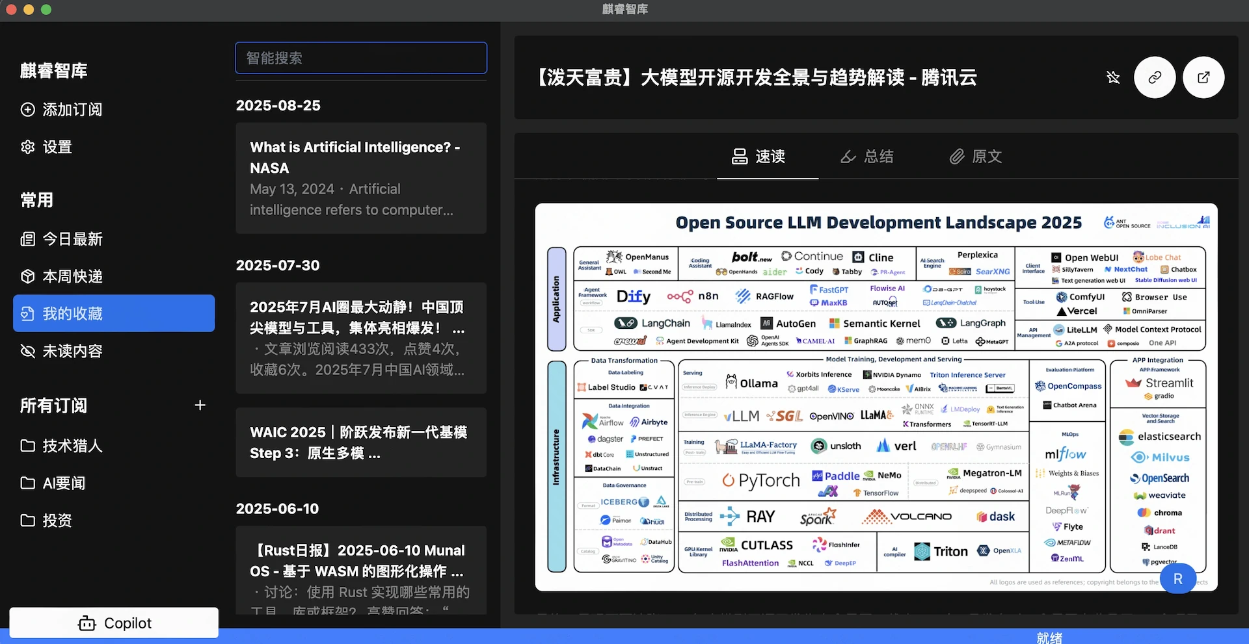
Task: Click the 常用 section heading
Action: pyautogui.click(x=37, y=200)
